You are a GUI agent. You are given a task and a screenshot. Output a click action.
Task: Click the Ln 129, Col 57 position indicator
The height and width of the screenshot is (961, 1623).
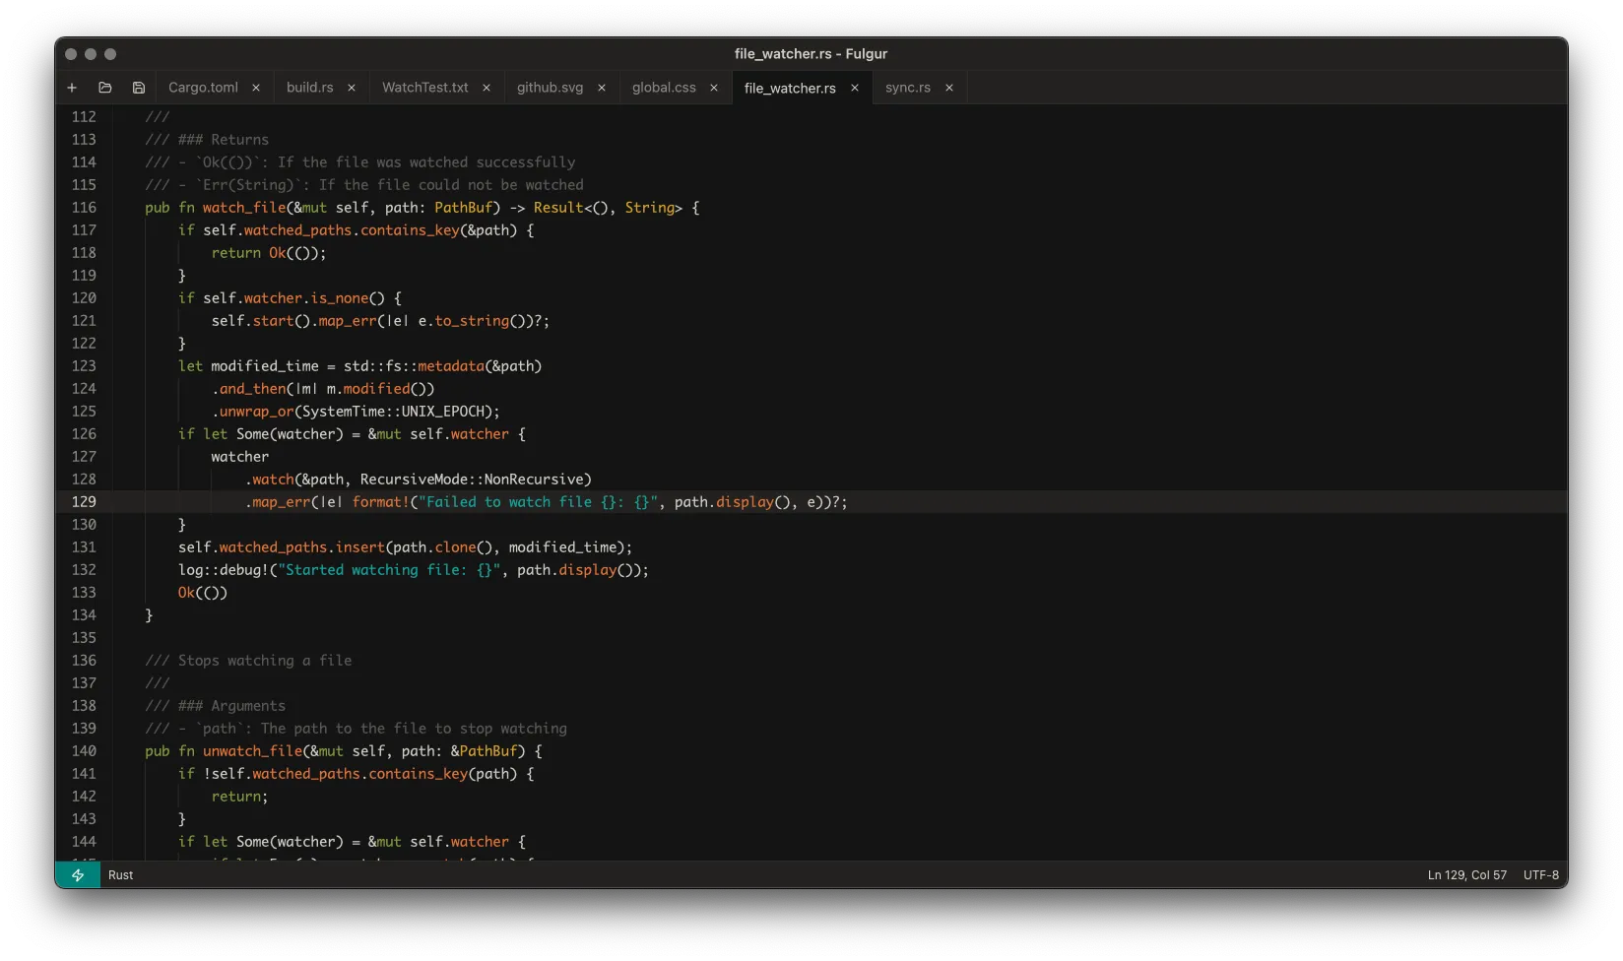pos(1466,875)
